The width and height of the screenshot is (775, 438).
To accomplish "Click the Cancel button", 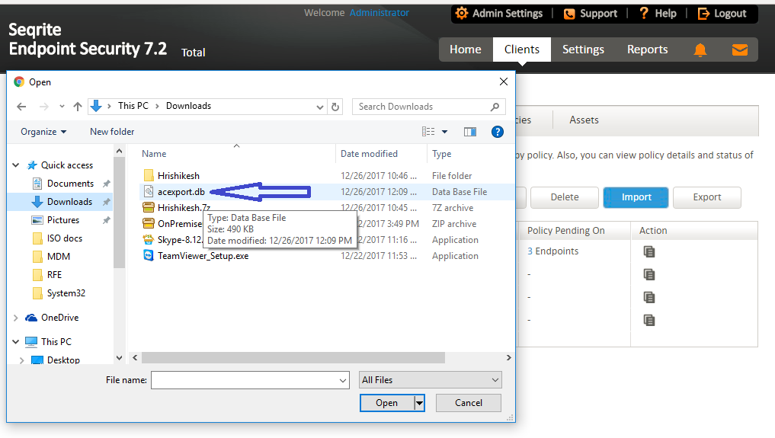I will [x=468, y=403].
